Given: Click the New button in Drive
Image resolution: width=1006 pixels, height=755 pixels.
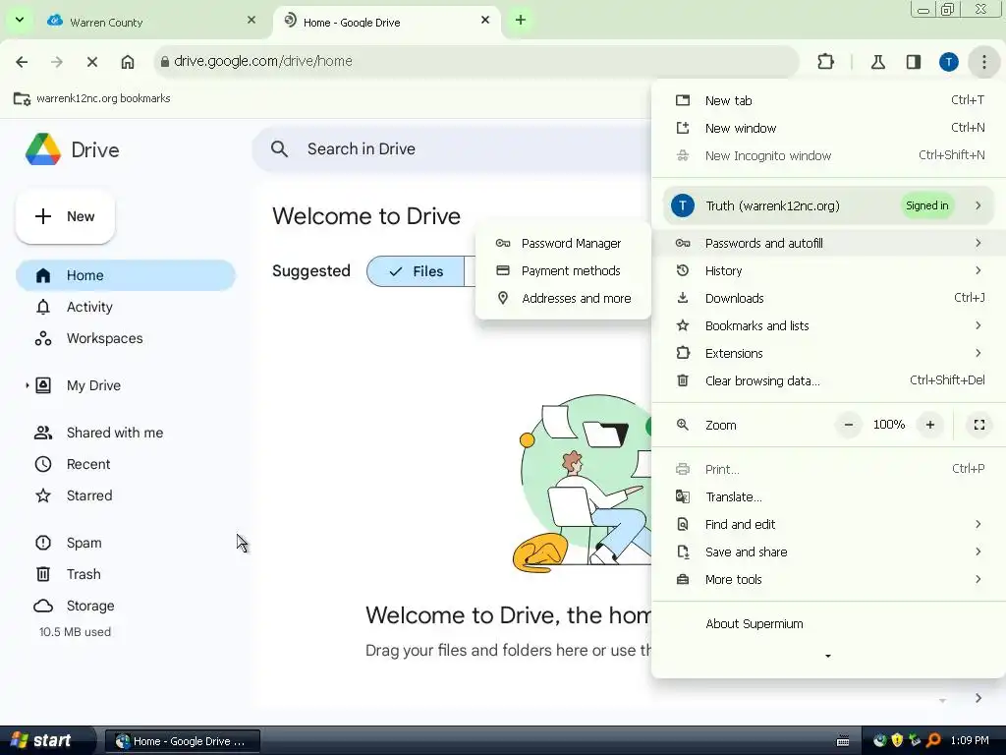Looking at the screenshot, I should click(65, 216).
